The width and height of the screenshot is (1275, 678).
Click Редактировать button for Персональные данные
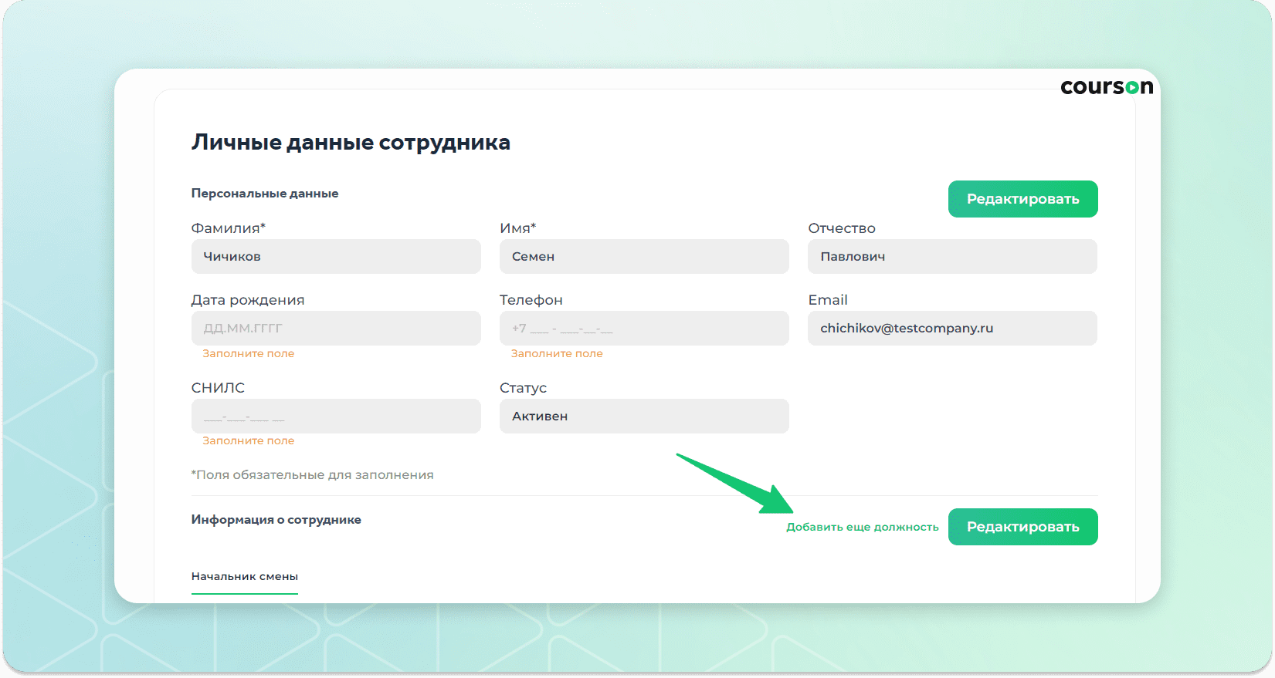pyautogui.click(x=1022, y=199)
